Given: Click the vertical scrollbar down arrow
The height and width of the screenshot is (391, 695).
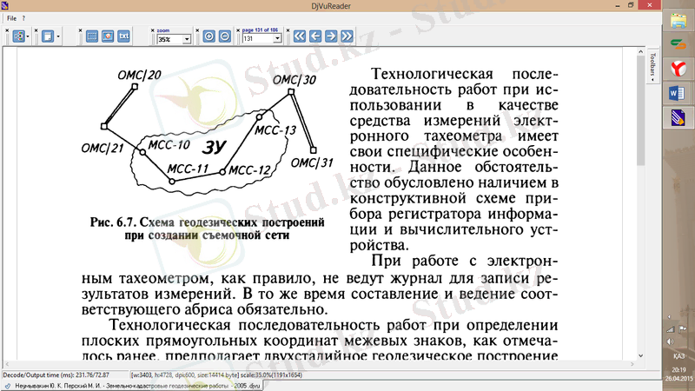Looking at the screenshot, I should click(x=640, y=355).
